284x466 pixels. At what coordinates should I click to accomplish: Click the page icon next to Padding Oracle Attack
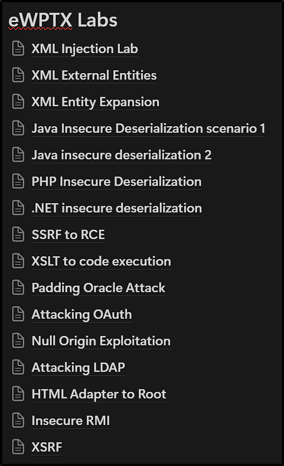click(x=18, y=288)
